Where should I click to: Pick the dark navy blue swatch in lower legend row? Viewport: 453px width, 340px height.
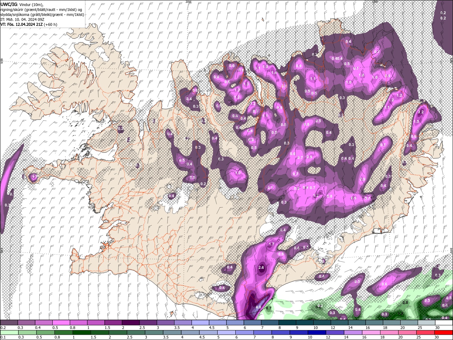(317, 333)
